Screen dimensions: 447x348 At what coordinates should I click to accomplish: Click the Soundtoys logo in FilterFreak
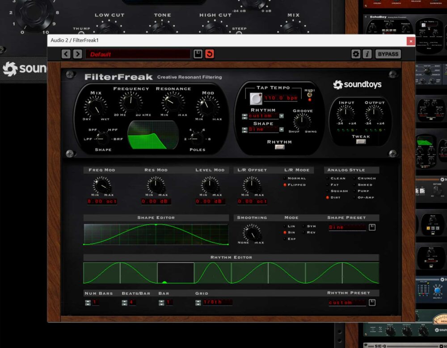tap(357, 84)
